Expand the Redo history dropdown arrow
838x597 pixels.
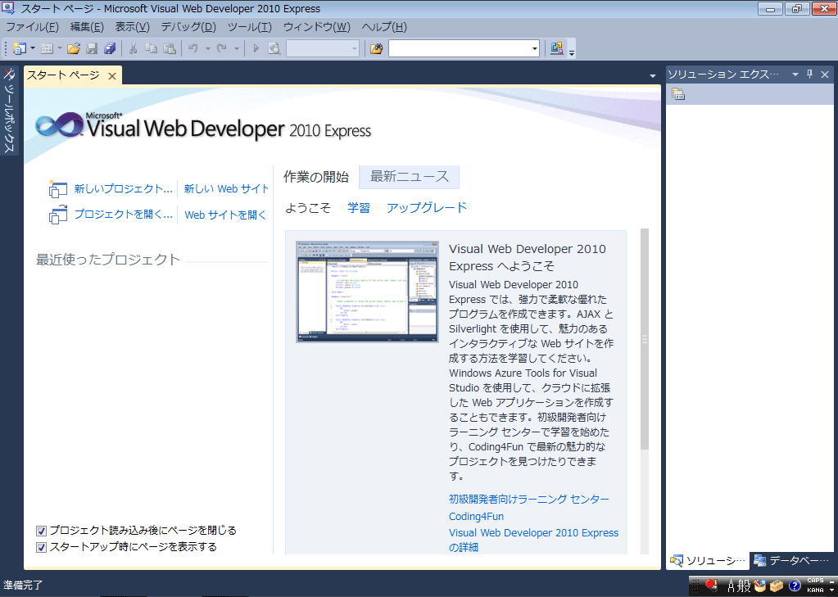[x=236, y=48]
